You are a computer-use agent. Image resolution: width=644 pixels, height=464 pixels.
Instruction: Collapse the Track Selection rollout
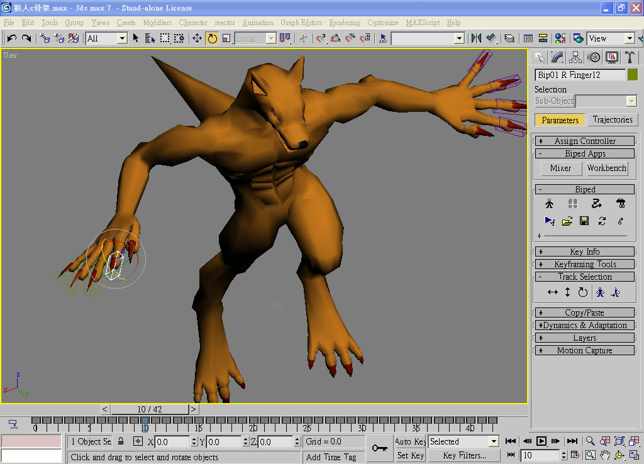point(584,277)
